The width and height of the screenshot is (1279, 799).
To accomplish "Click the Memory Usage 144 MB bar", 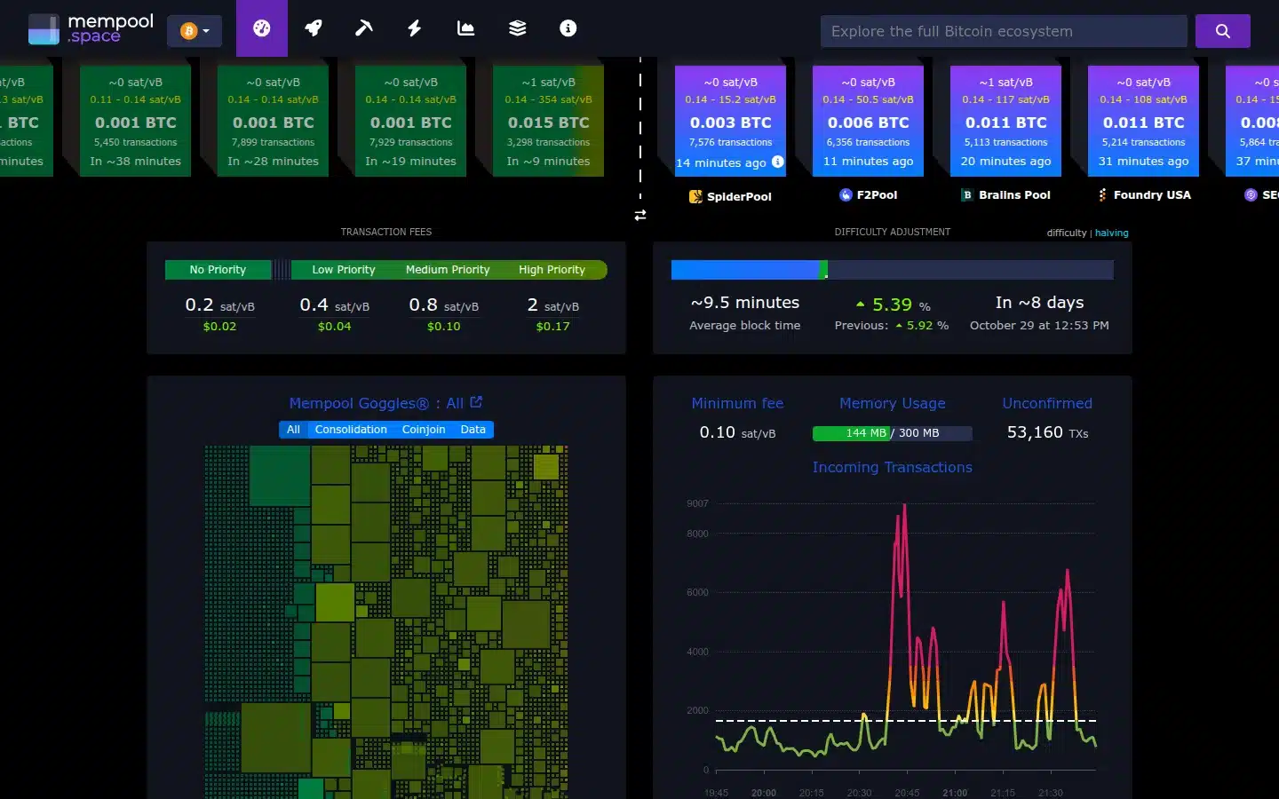I will [892, 433].
